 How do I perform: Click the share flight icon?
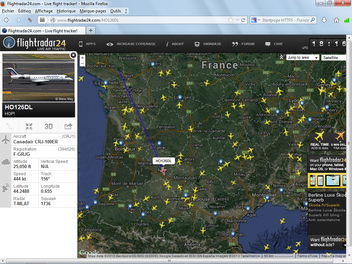coord(68,126)
